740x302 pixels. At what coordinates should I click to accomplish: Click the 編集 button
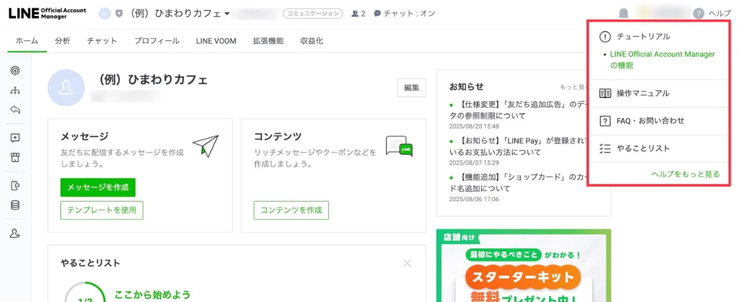[x=411, y=88]
